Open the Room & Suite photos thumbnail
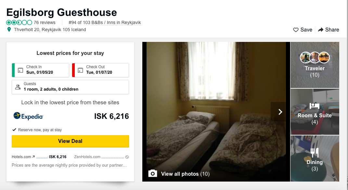 (315, 112)
